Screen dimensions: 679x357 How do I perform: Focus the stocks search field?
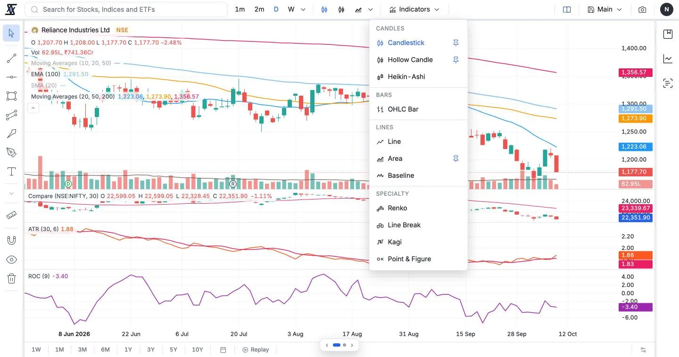pyautogui.click(x=126, y=9)
